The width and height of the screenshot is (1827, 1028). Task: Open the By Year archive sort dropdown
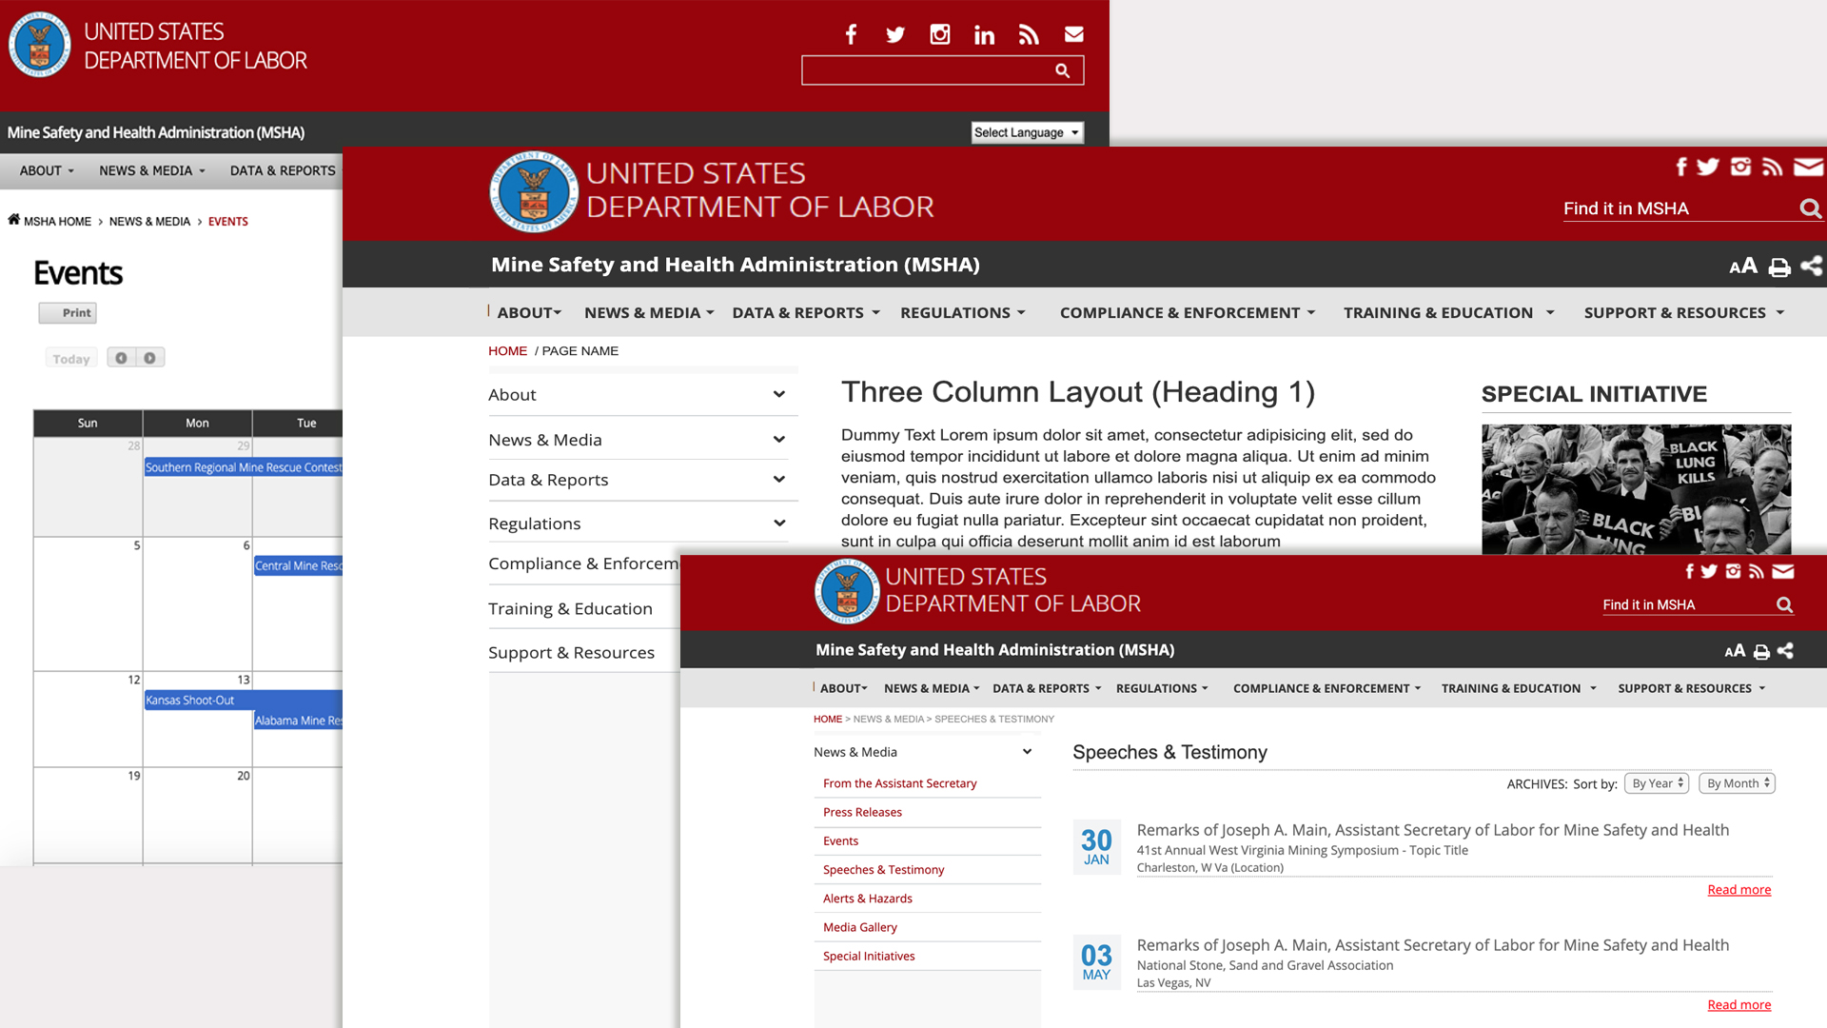[x=1657, y=783]
